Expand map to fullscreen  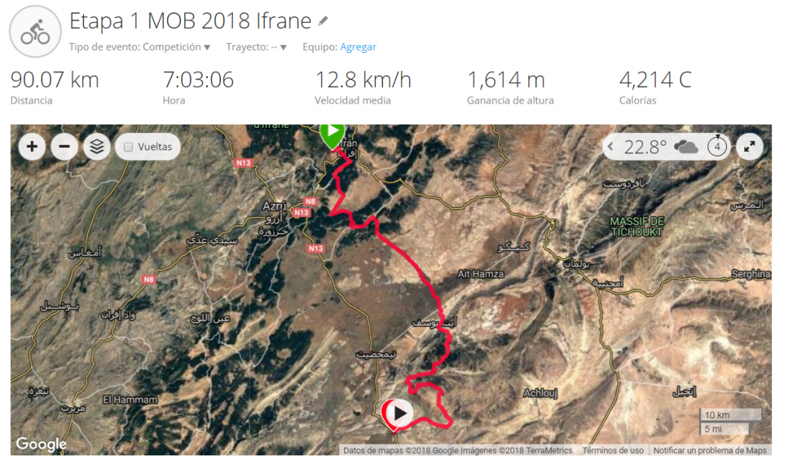point(750,147)
